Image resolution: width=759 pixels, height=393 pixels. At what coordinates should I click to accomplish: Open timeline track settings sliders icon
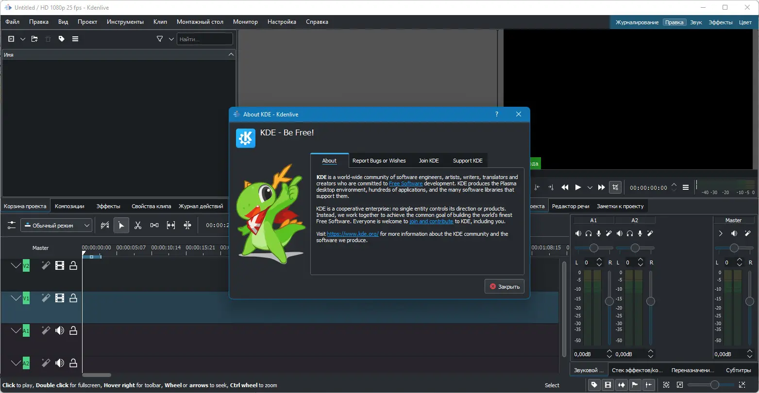[12, 225]
